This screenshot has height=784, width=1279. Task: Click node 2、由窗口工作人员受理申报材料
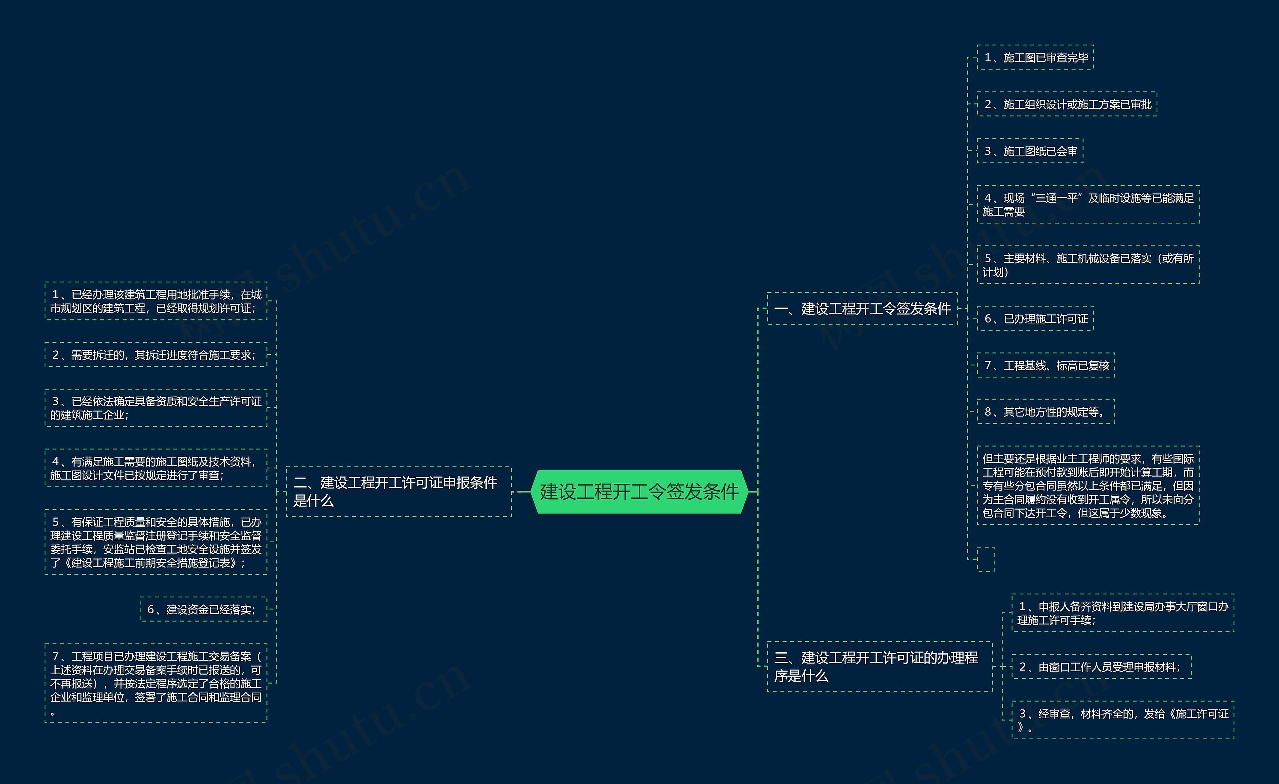[x=1101, y=667]
